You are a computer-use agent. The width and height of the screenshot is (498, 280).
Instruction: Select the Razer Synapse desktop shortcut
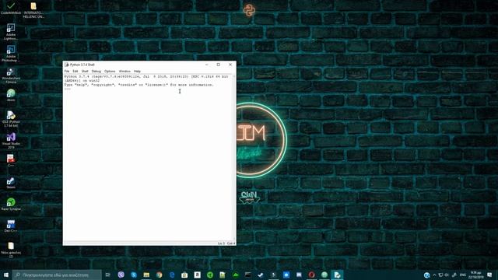[x=11, y=204]
